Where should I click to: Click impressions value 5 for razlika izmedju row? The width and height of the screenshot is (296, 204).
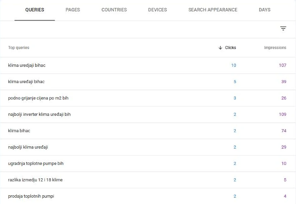285,180
